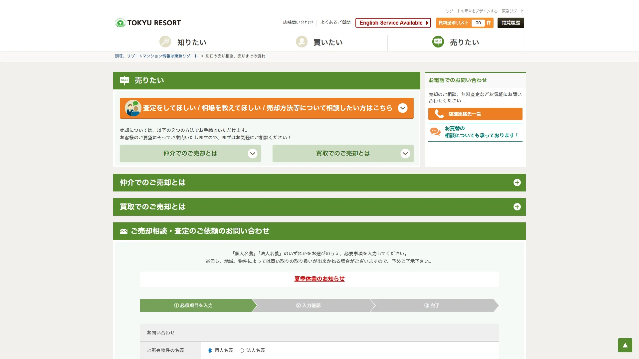Screen dimensions: 639x359
Task: Open the 買いたい navigation menu
Action: (319, 42)
